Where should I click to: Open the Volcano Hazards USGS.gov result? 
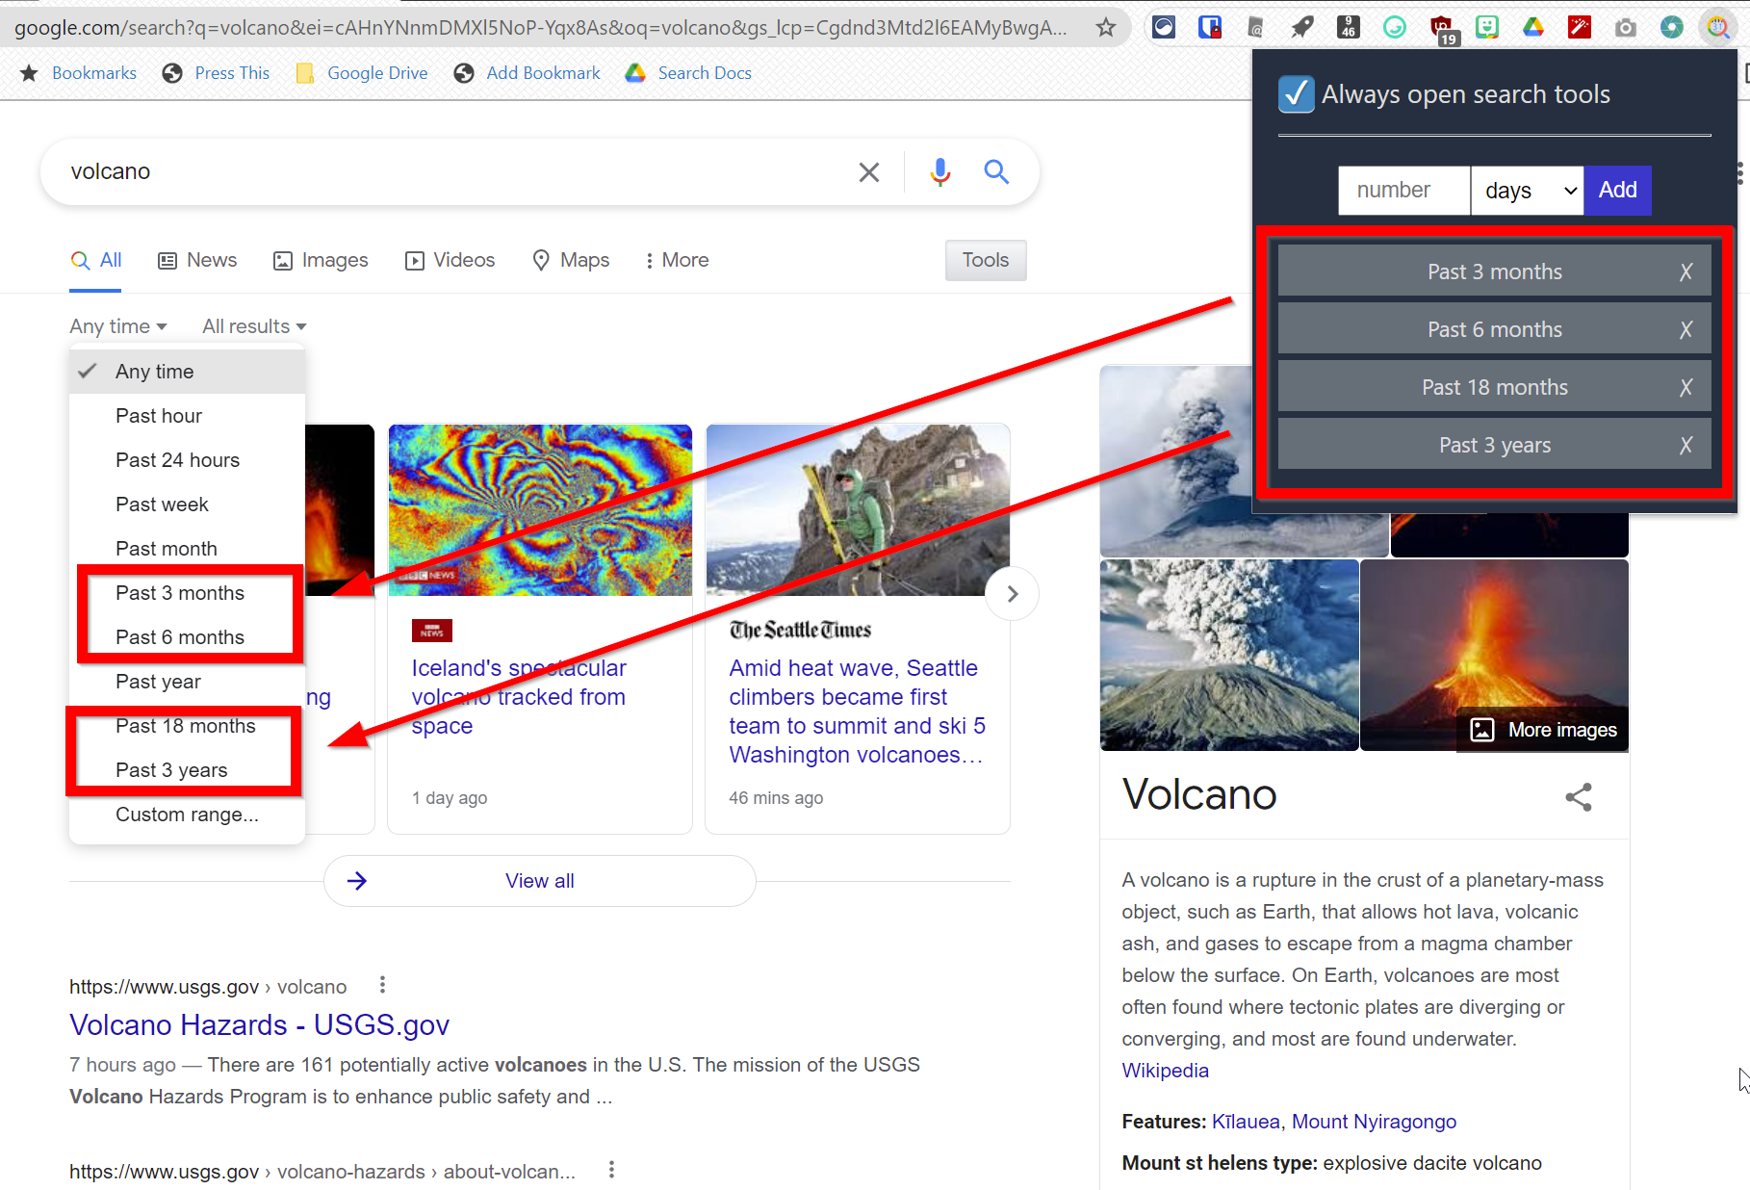tap(258, 1024)
